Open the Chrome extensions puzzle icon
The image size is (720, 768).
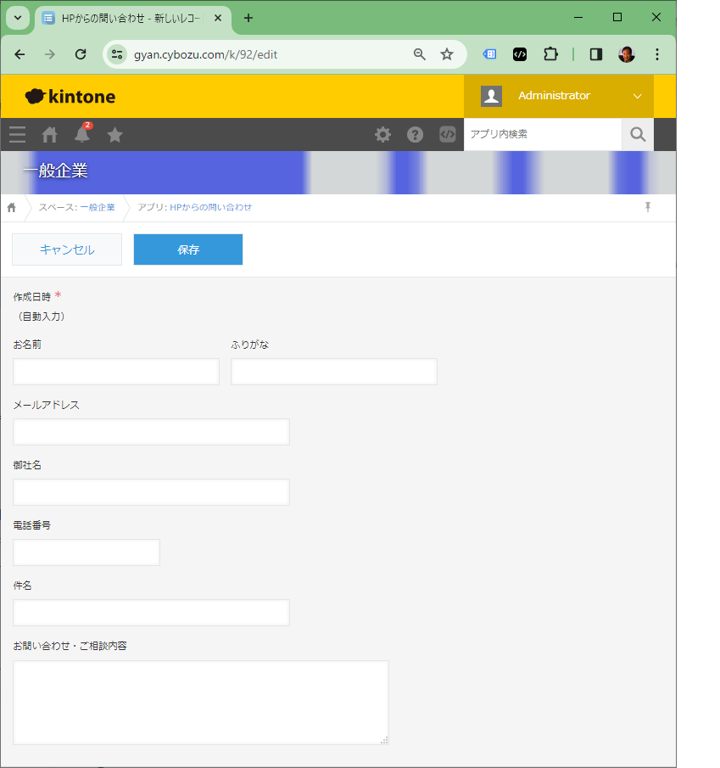(550, 54)
